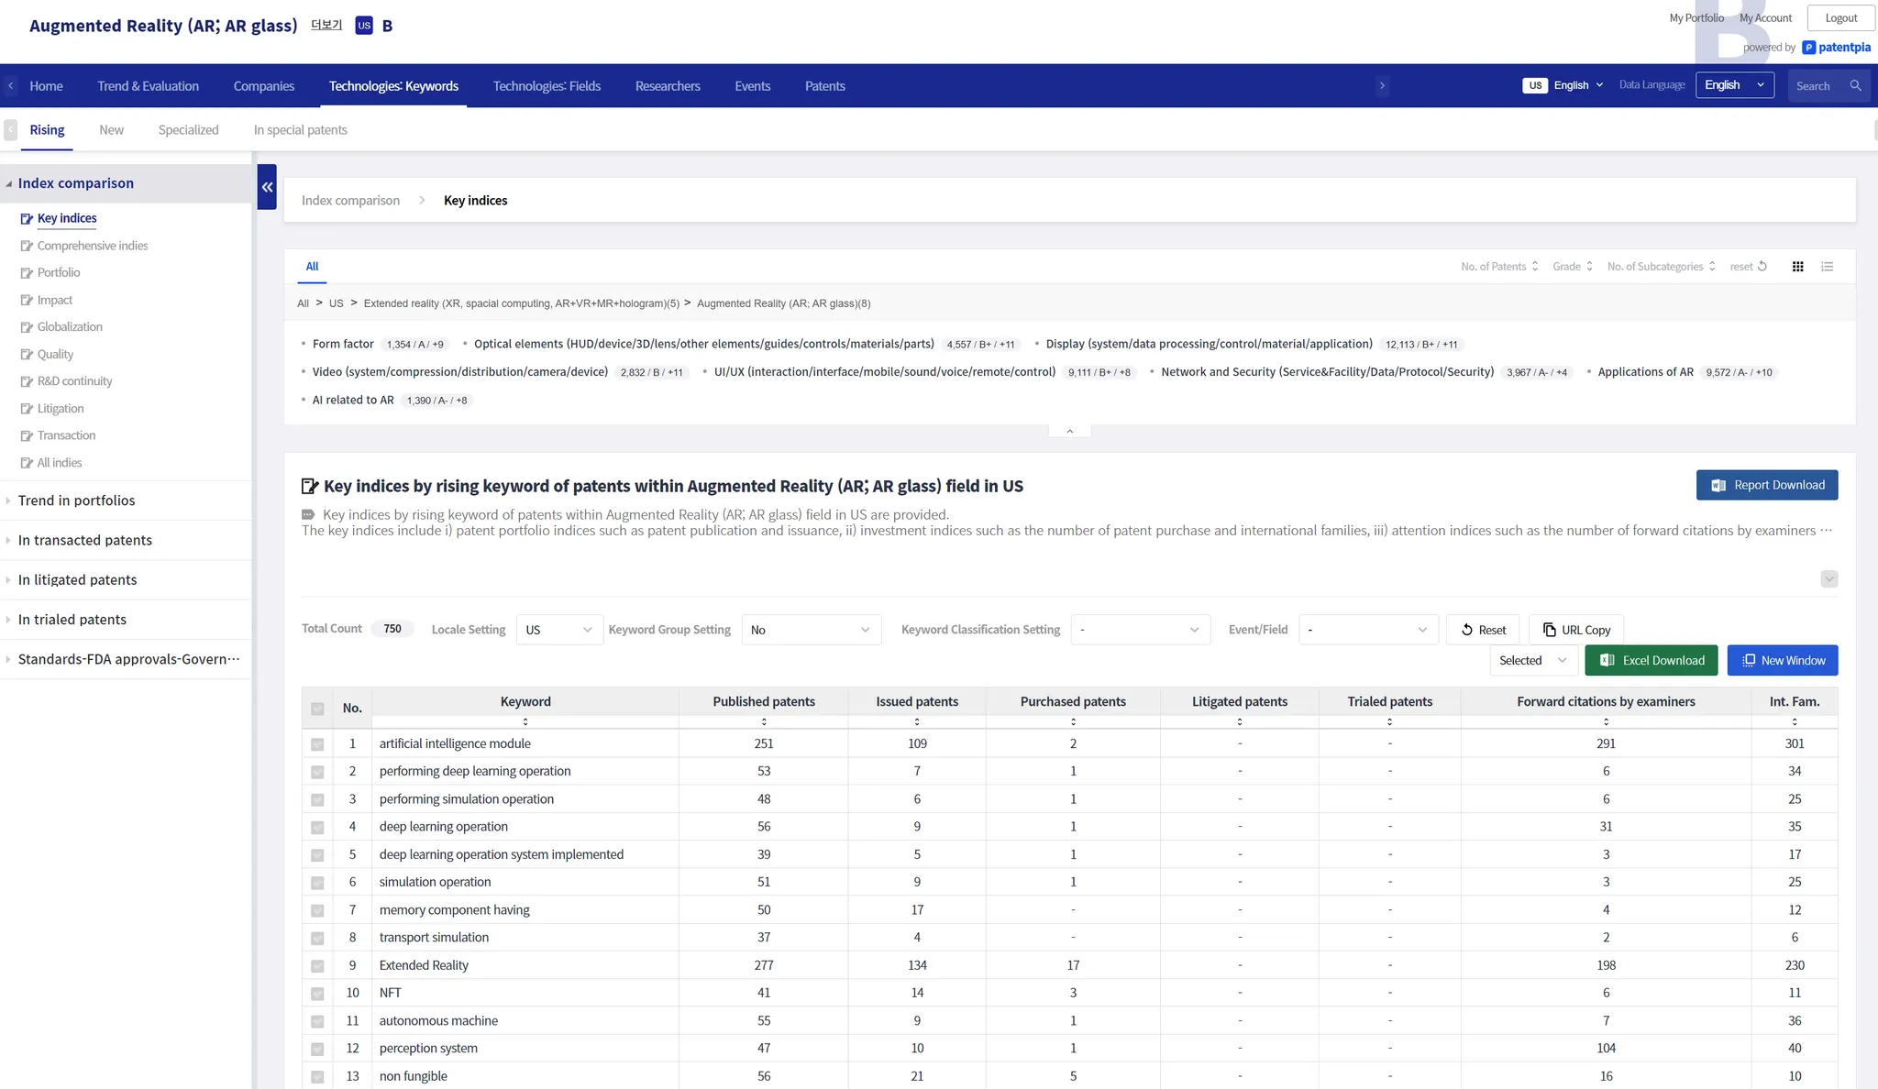Toggle the select-all header checkbox
The image size is (1878, 1089).
pyautogui.click(x=317, y=709)
